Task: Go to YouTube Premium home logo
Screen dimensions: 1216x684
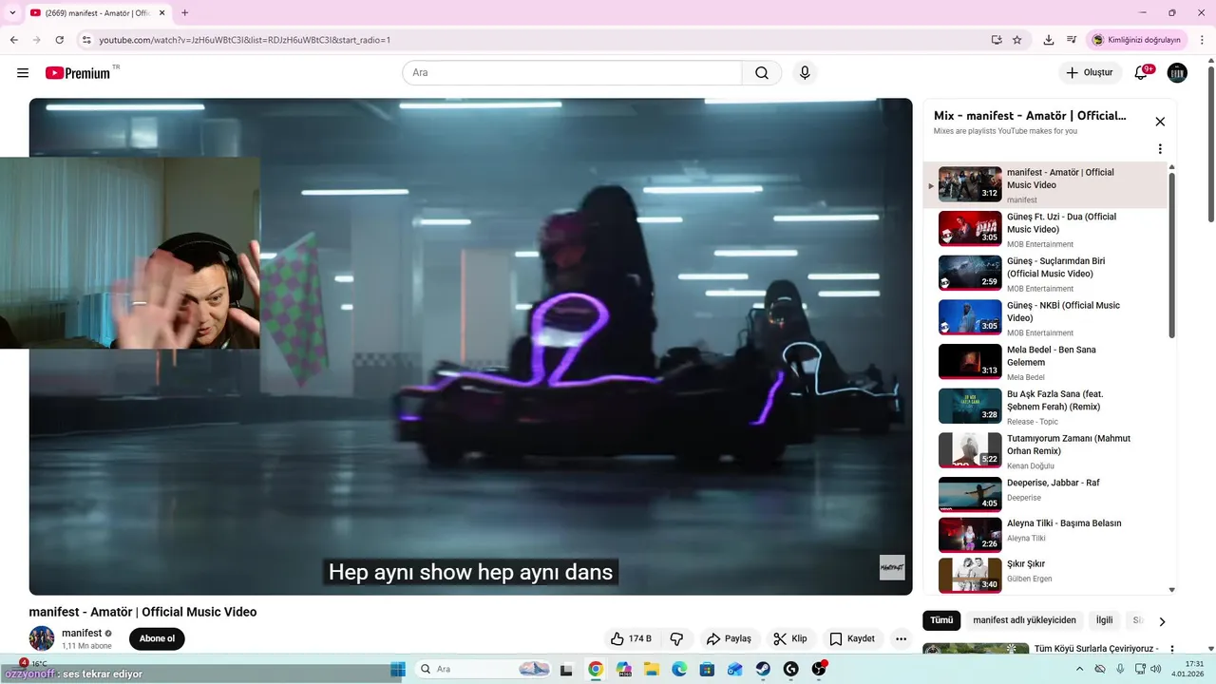Action: (x=78, y=73)
